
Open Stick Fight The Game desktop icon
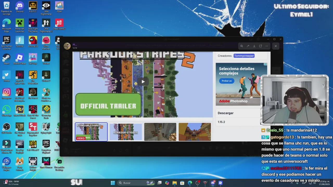[x=33, y=25]
